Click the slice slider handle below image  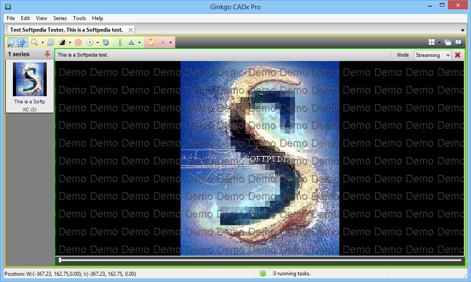coord(60,260)
